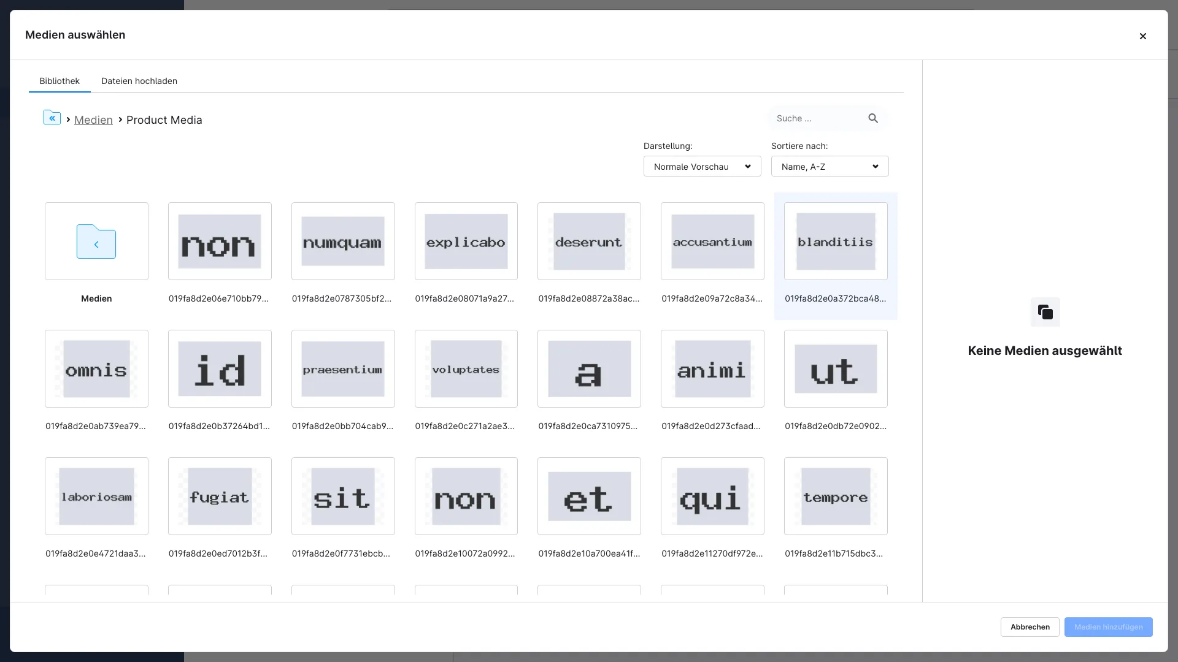Select the 'a' image thumbnail
1178x662 pixels.
[589, 369]
